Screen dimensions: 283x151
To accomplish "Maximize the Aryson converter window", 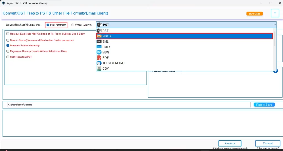I will [270, 3].
